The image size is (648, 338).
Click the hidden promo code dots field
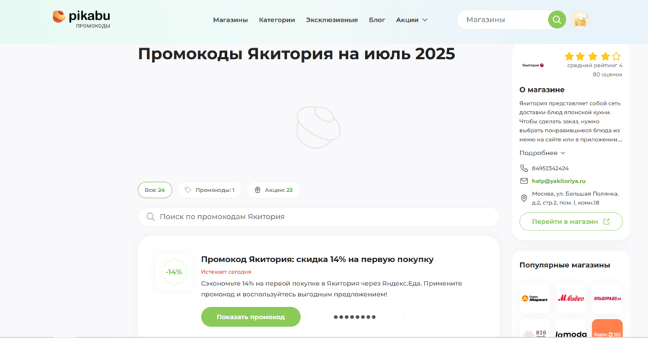pos(354,317)
